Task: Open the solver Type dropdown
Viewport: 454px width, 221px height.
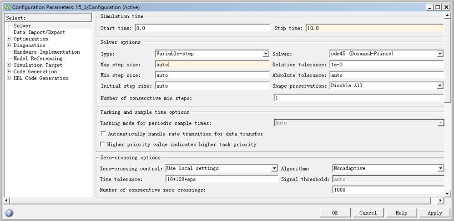Action: tap(266, 54)
